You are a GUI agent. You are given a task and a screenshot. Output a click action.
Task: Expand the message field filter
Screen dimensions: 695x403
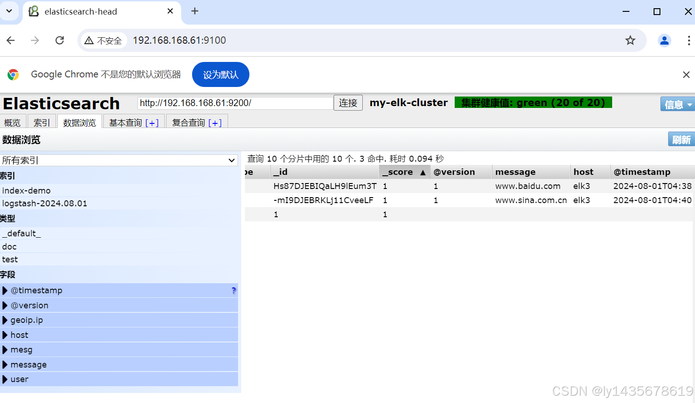pyautogui.click(x=5, y=365)
